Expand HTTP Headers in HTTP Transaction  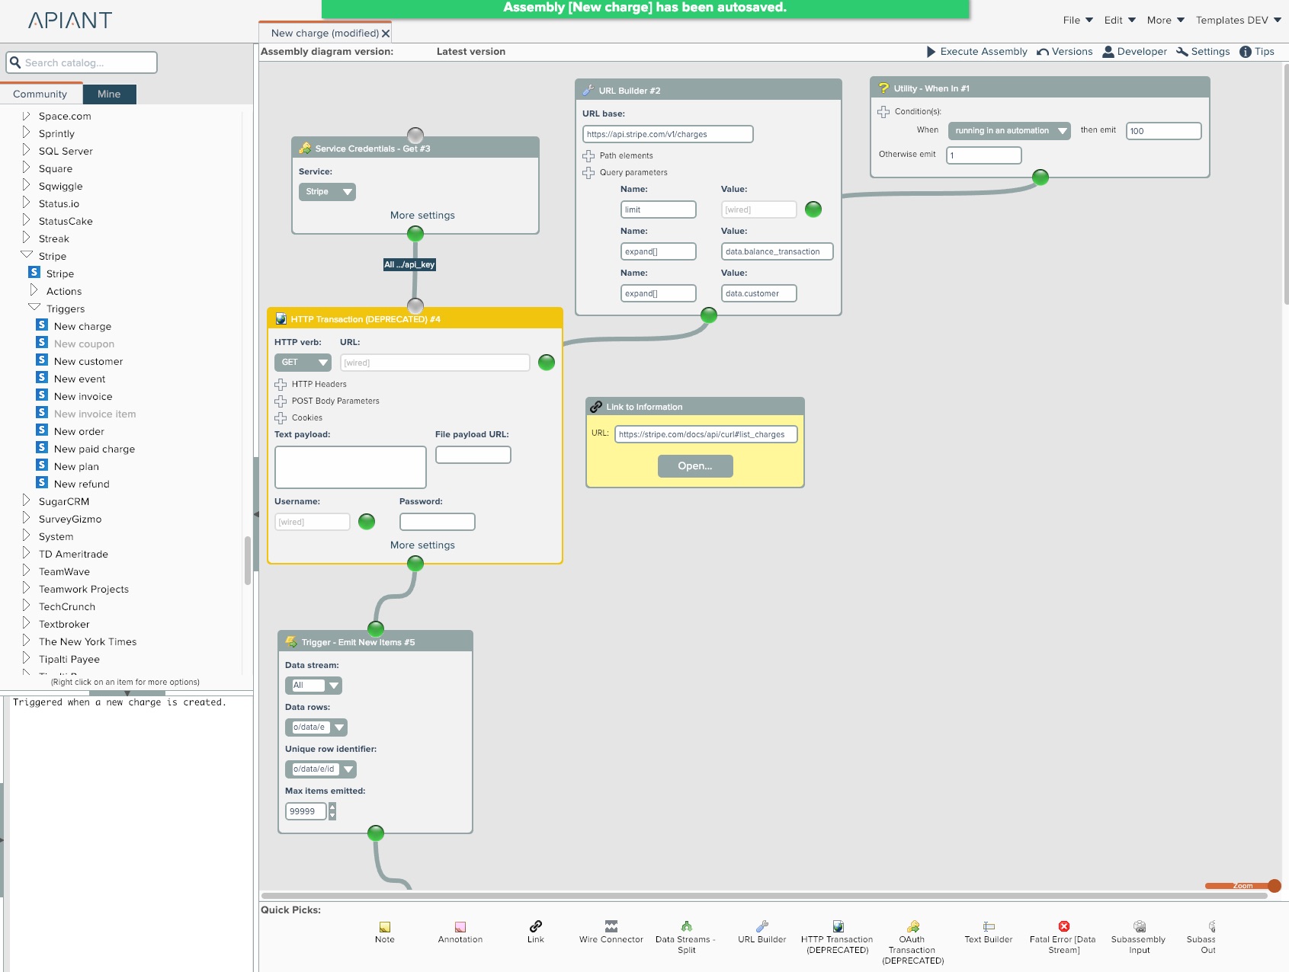[x=281, y=385]
